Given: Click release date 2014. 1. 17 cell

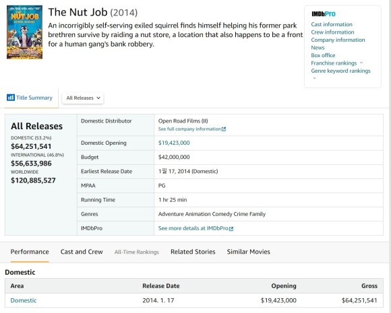Looking at the screenshot, I should 158,301.
